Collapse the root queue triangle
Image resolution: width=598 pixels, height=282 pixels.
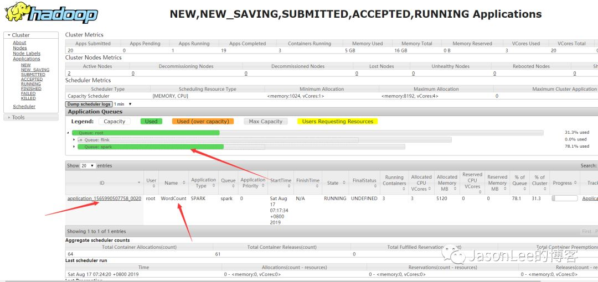pyautogui.click(x=68, y=133)
